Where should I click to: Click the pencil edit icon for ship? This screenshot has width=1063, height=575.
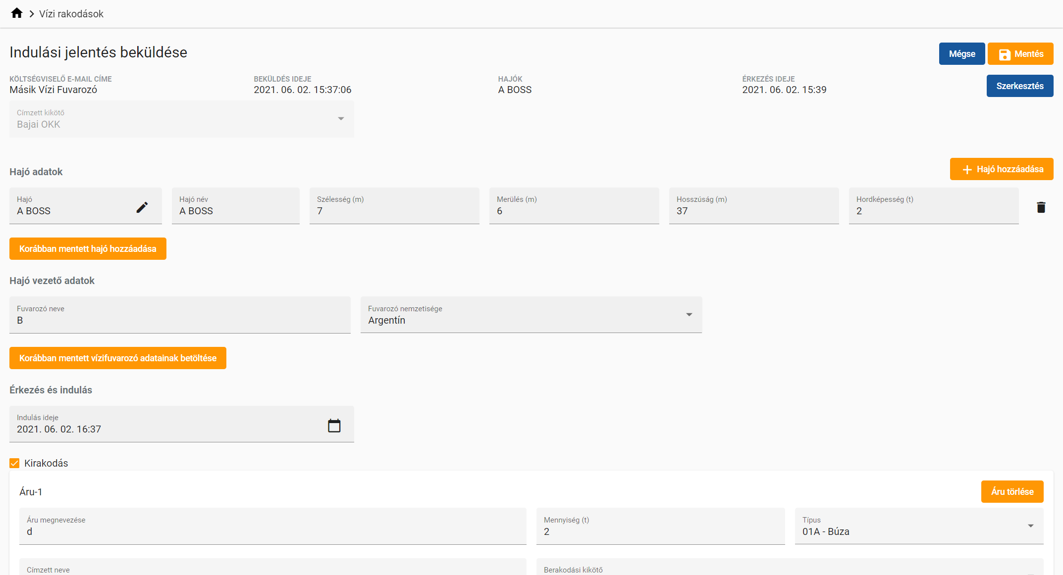(x=142, y=207)
